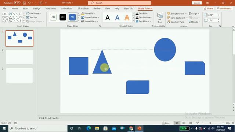The width and height of the screenshot is (235, 132).
Task: Switch to Slide Sorter view icon
Action: point(184,123)
